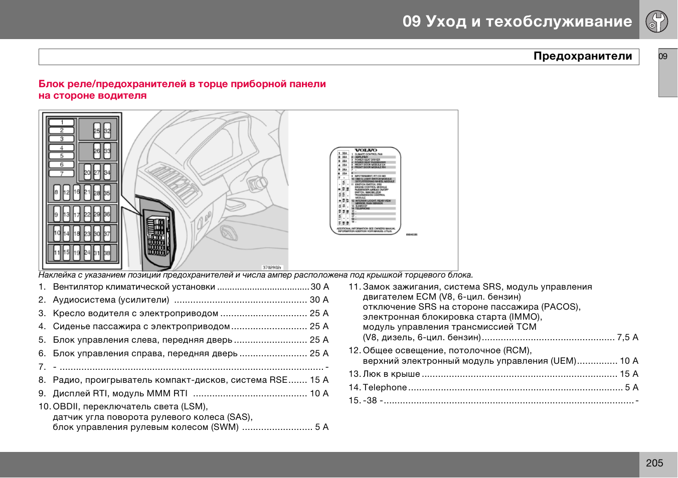Click fuse slot 1 in the fuse diagram
Viewport: 678px width, 478px height.
click(62, 122)
